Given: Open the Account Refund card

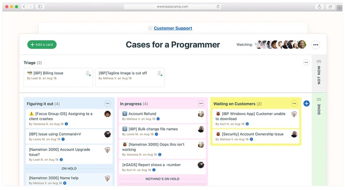Looking at the screenshot, I should [142, 114].
